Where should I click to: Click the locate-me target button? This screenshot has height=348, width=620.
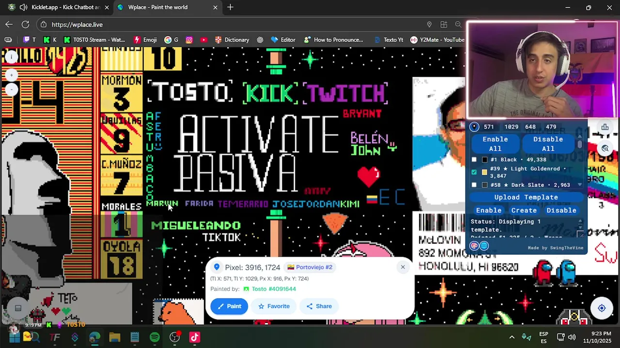click(602, 308)
